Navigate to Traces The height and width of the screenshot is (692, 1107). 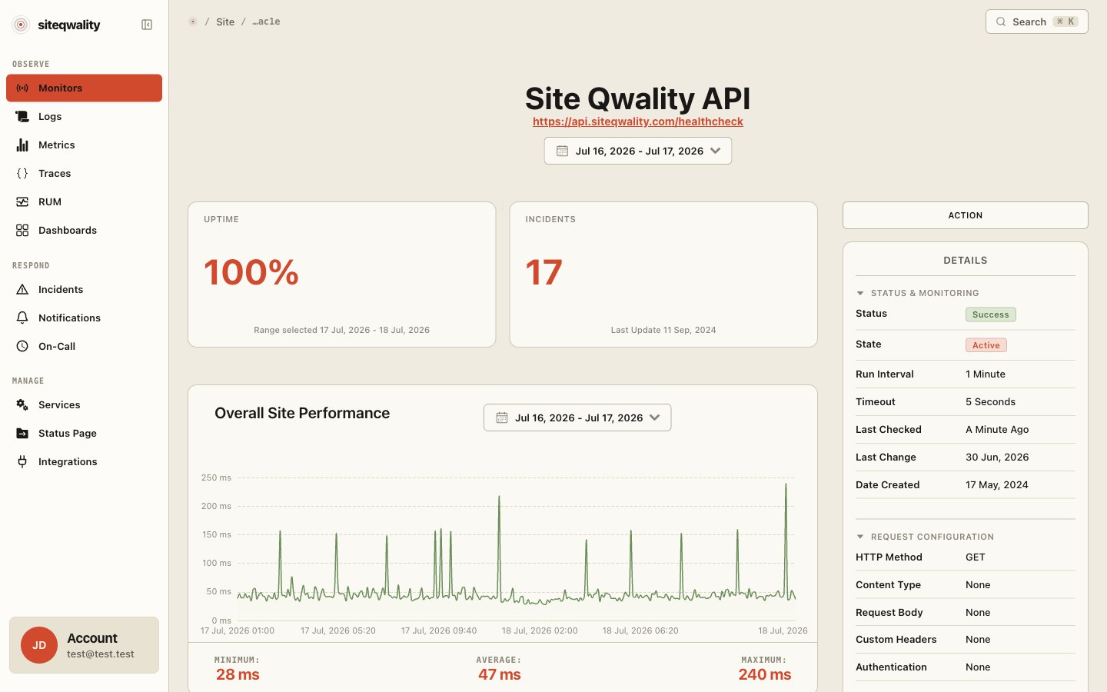tap(84, 173)
